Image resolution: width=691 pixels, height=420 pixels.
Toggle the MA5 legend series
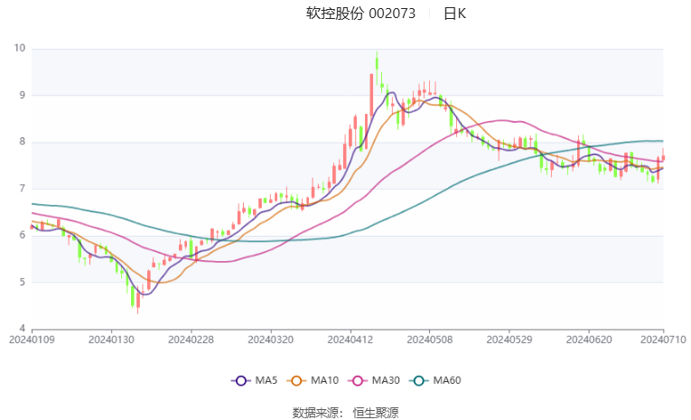[x=255, y=380]
